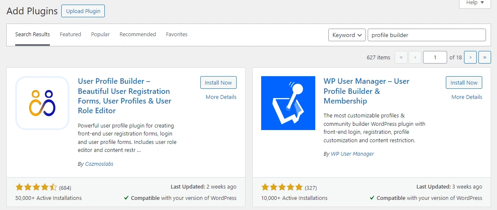Select the Search Results tab
The width and height of the screenshot is (497, 210).
[33, 35]
